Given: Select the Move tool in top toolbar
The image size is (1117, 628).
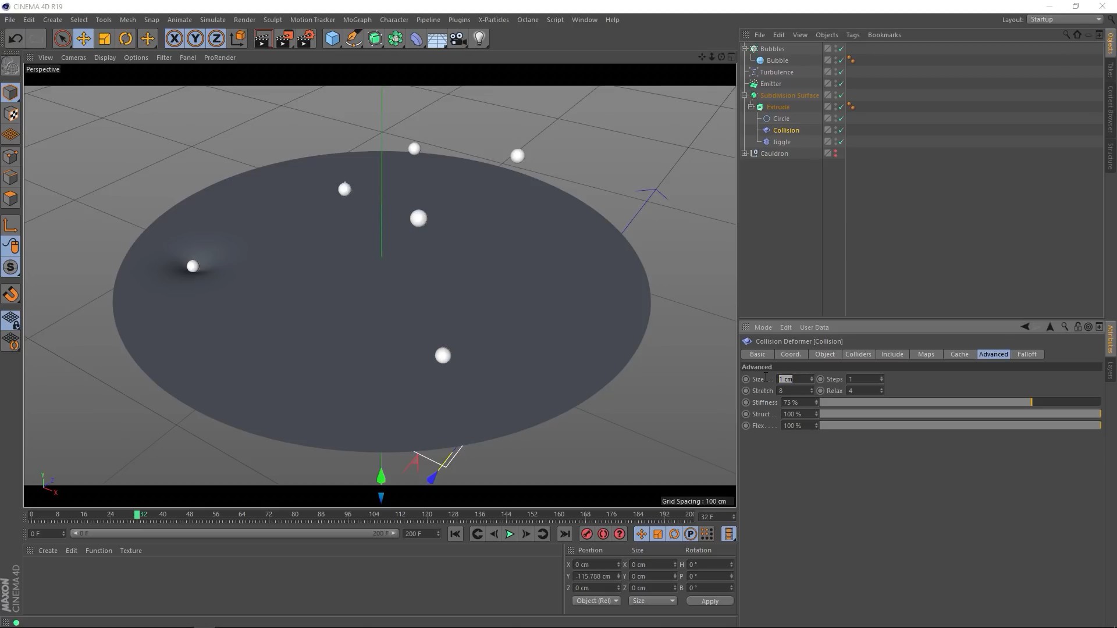Looking at the screenshot, I should tap(83, 39).
